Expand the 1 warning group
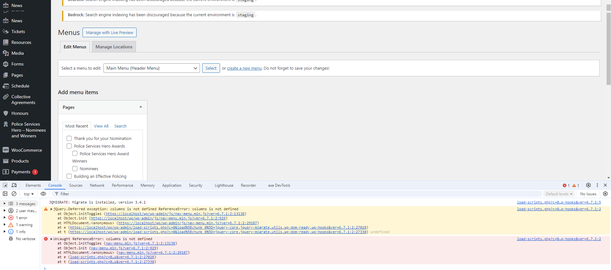Image resolution: width=611 pixels, height=270 pixels. [x=4, y=225]
